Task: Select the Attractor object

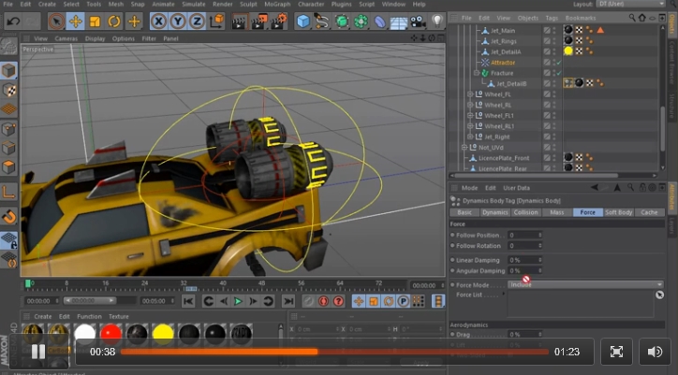Action: click(x=503, y=63)
